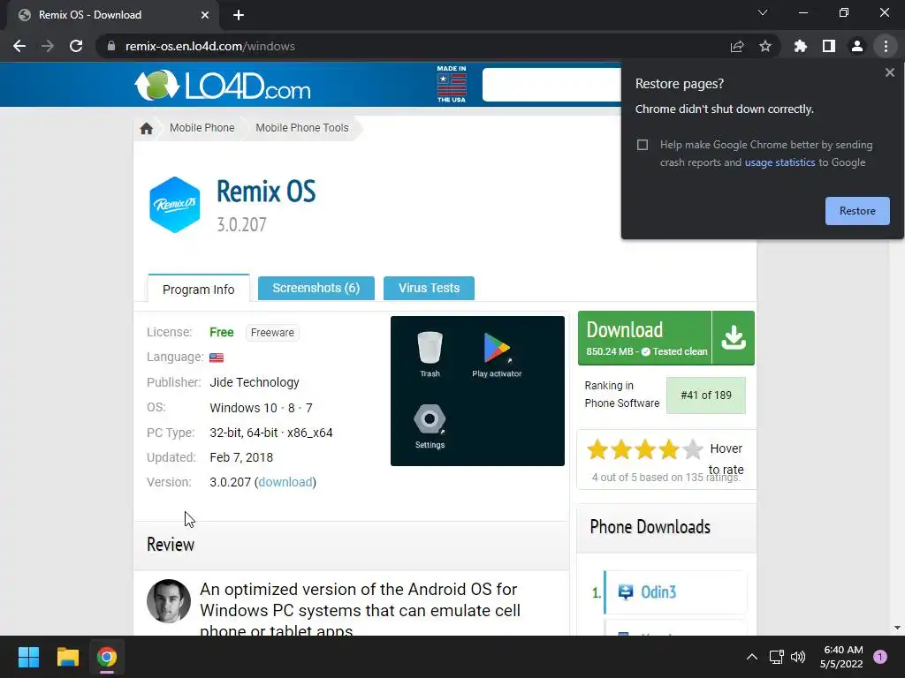Image resolution: width=905 pixels, height=678 pixels.
Task: Open File Explorer from the taskbar
Action: pyautogui.click(x=67, y=657)
